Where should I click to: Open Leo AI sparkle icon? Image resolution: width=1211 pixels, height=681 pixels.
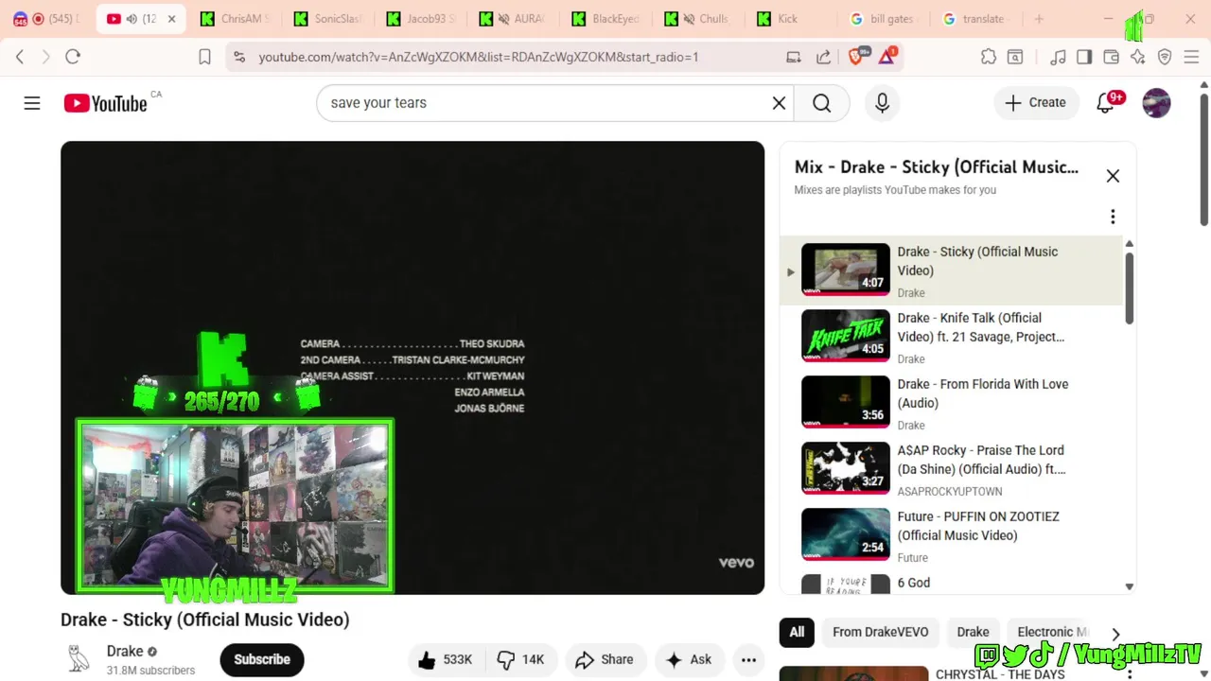pos(1137,57)
